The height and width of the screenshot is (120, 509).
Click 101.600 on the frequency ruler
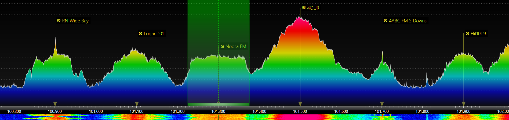tap(341, 111)
